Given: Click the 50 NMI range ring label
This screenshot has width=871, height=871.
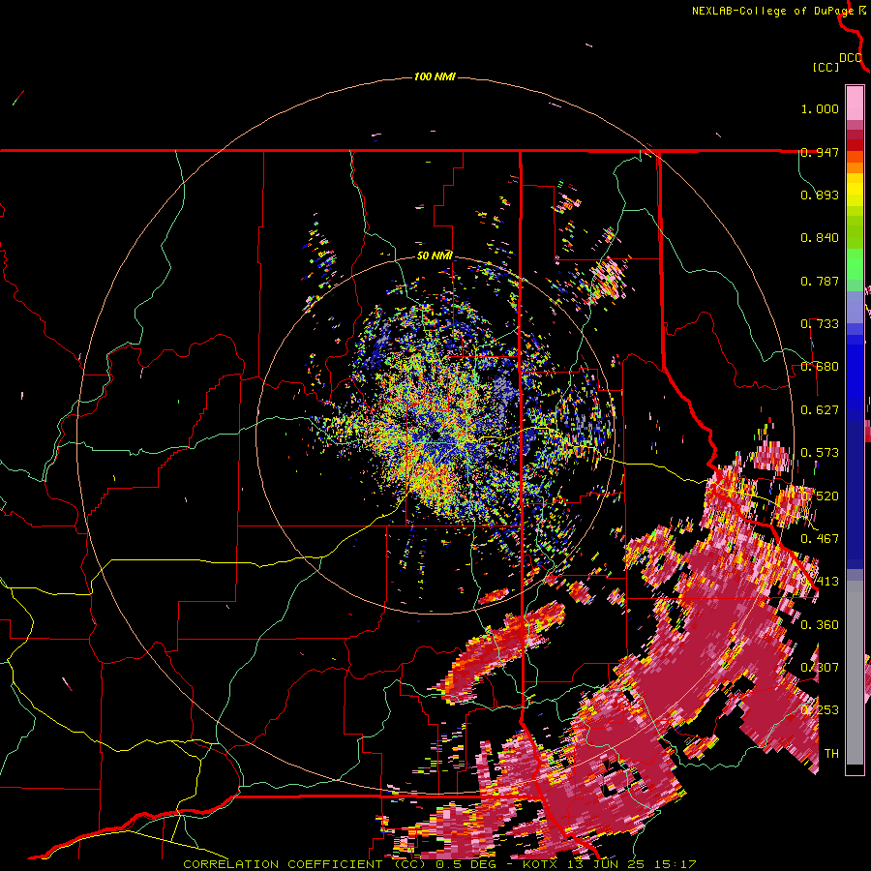Looking at the screenshot, I should (x=435, y=256).
